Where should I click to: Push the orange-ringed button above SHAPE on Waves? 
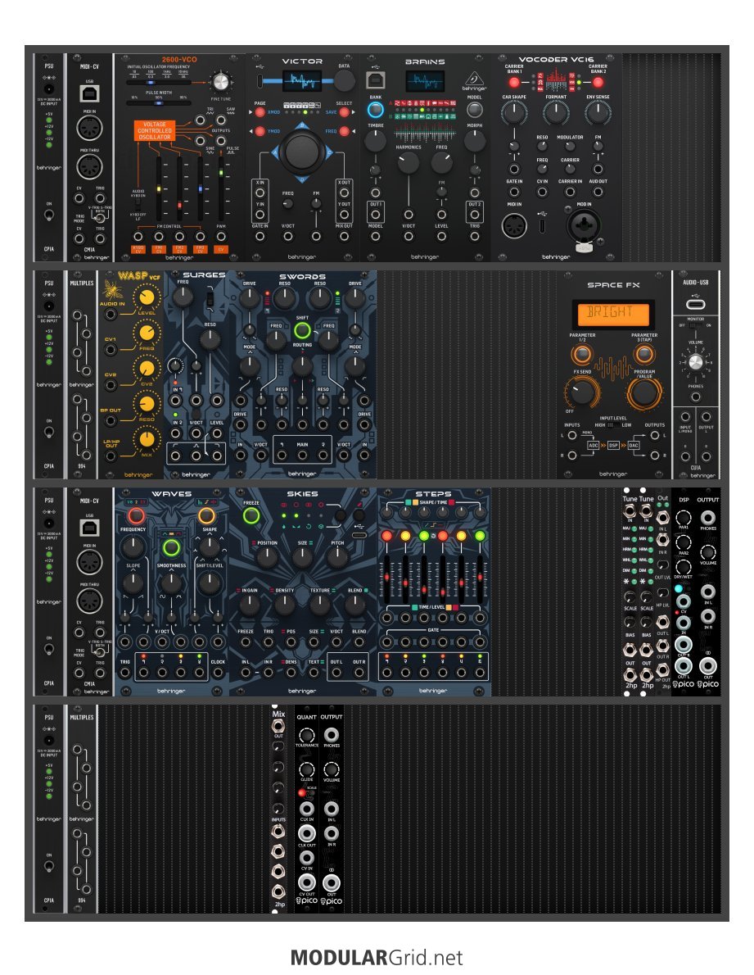(207, 515)
